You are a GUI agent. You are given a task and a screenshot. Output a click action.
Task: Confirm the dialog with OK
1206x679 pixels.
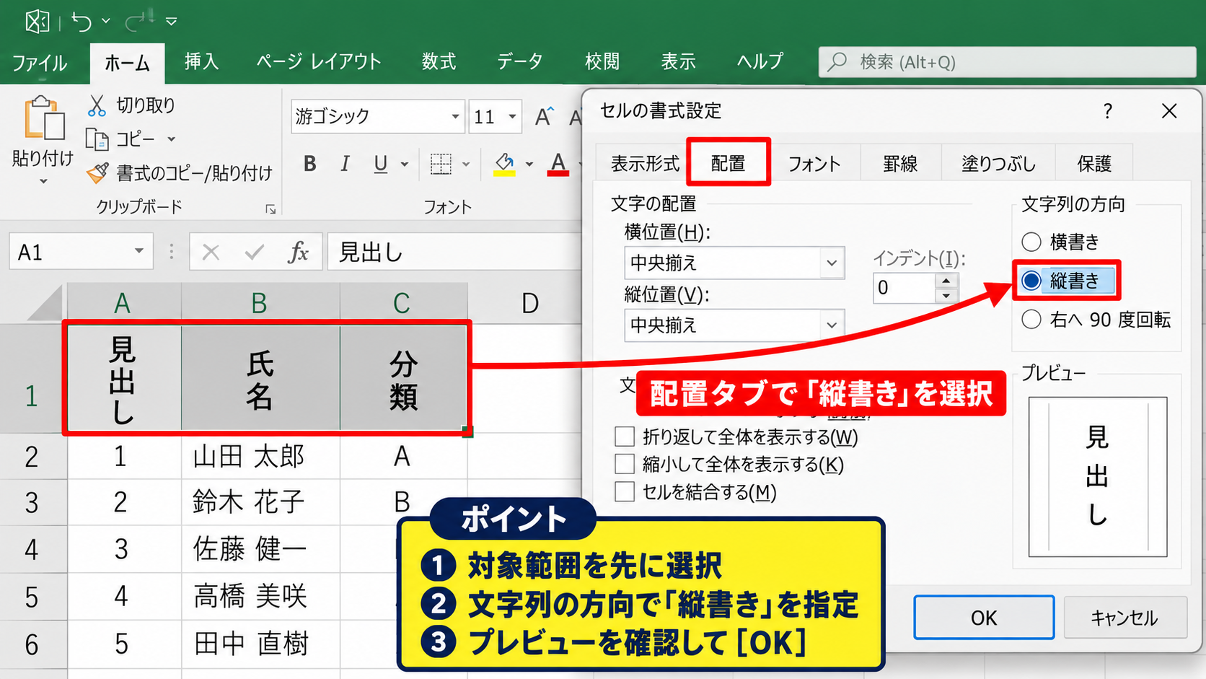(x=984, y=618)
